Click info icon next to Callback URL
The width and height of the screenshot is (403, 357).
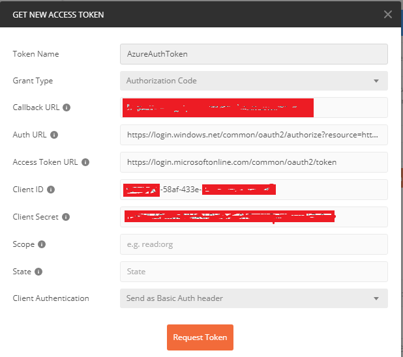[x=67, y=107]
